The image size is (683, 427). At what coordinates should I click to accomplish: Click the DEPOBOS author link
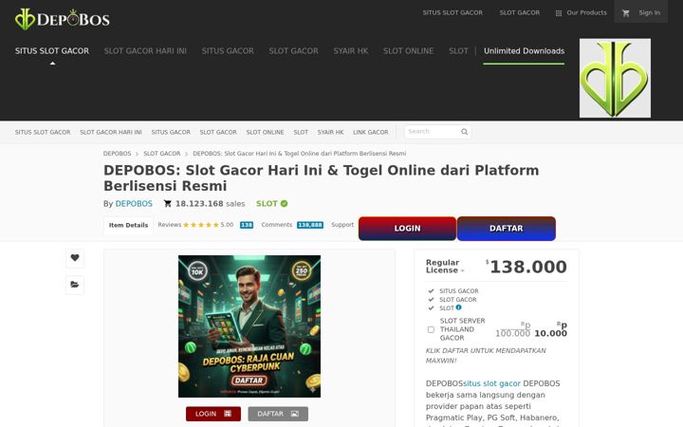tap(134, 203)
